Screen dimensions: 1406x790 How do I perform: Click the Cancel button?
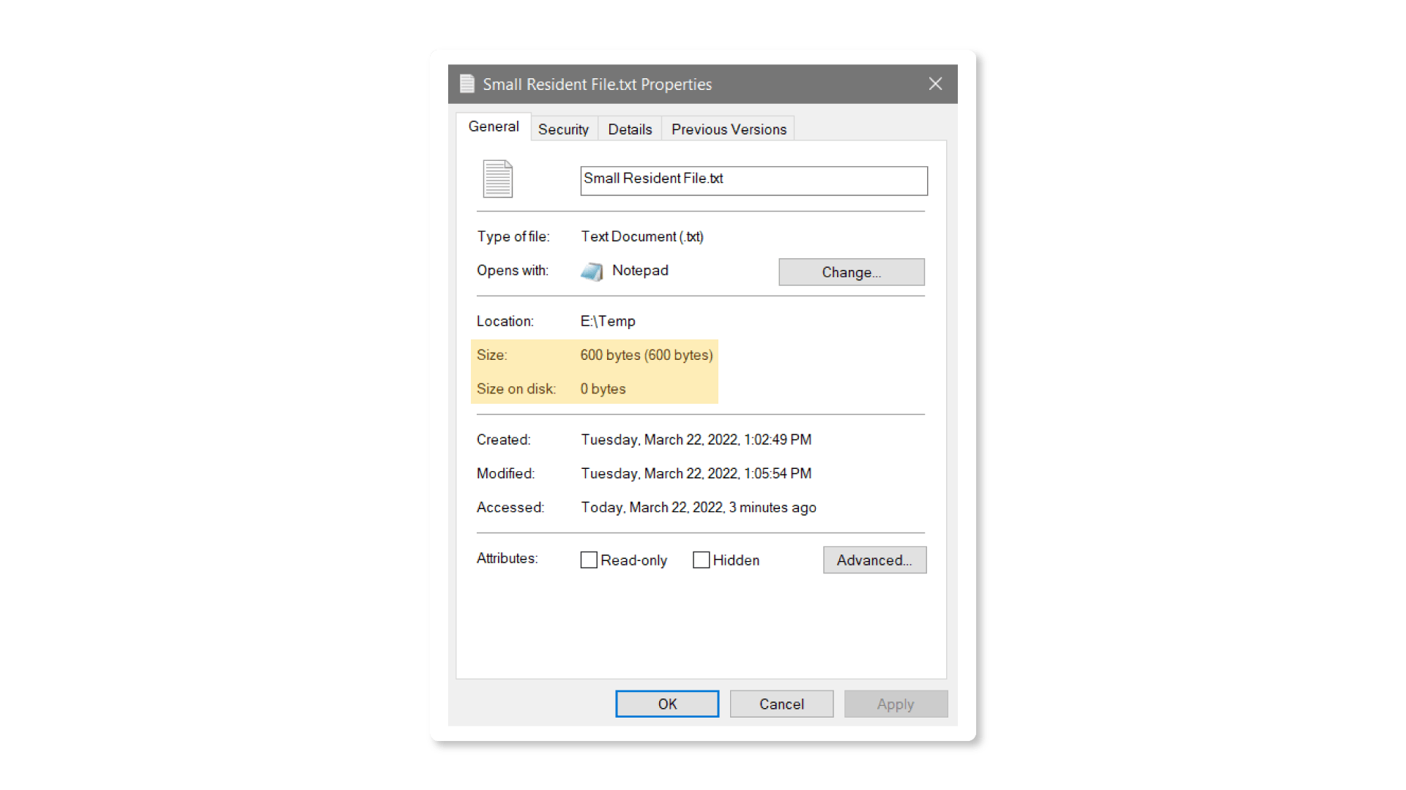click(x=781, y=704)
